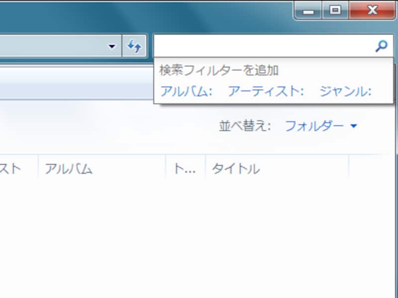This screenshot has width=398, height=298.
Task: Refresh the address bar location
Action: (x=134, y=46)
